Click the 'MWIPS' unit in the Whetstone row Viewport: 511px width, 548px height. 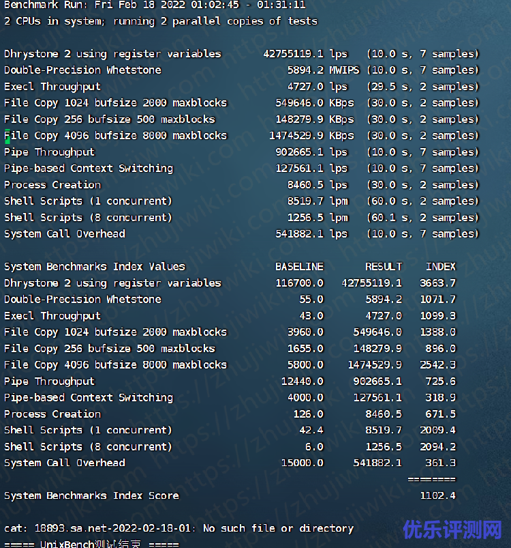(344, 70)
